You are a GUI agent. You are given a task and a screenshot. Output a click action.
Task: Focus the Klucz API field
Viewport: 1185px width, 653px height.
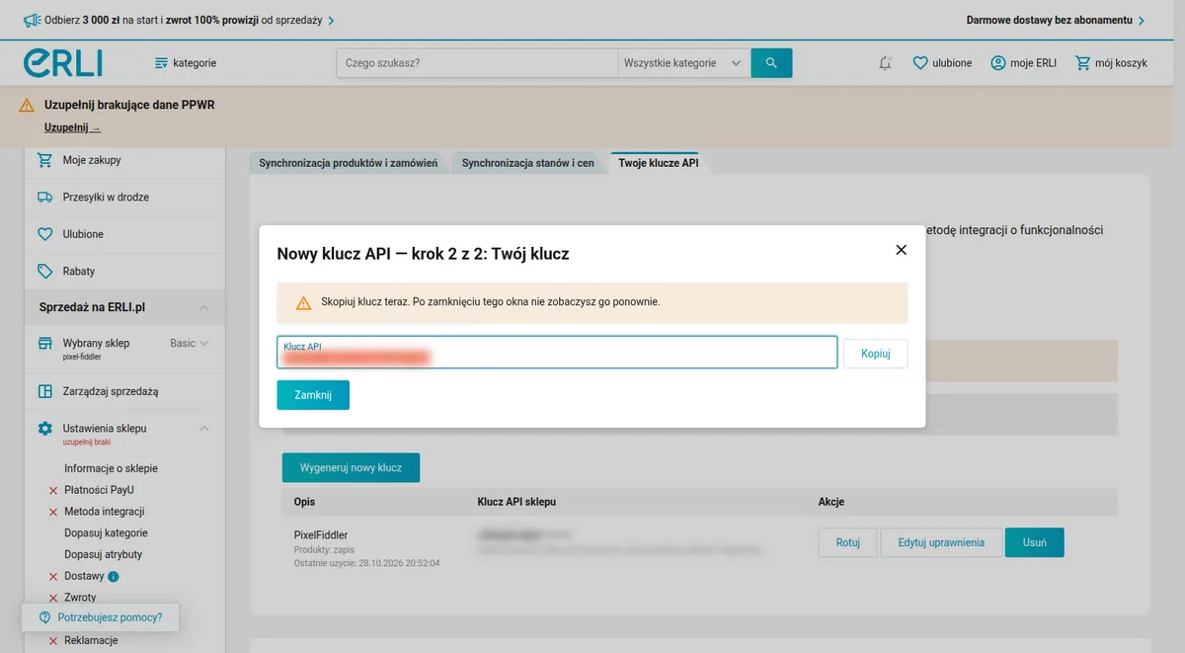tap(557, 353)
